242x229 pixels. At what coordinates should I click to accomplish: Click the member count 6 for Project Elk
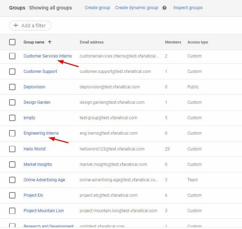click(166, 195)
